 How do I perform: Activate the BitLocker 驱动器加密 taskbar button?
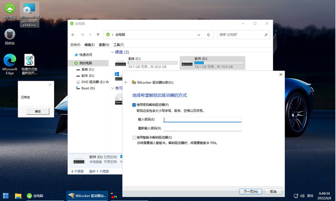87,196
